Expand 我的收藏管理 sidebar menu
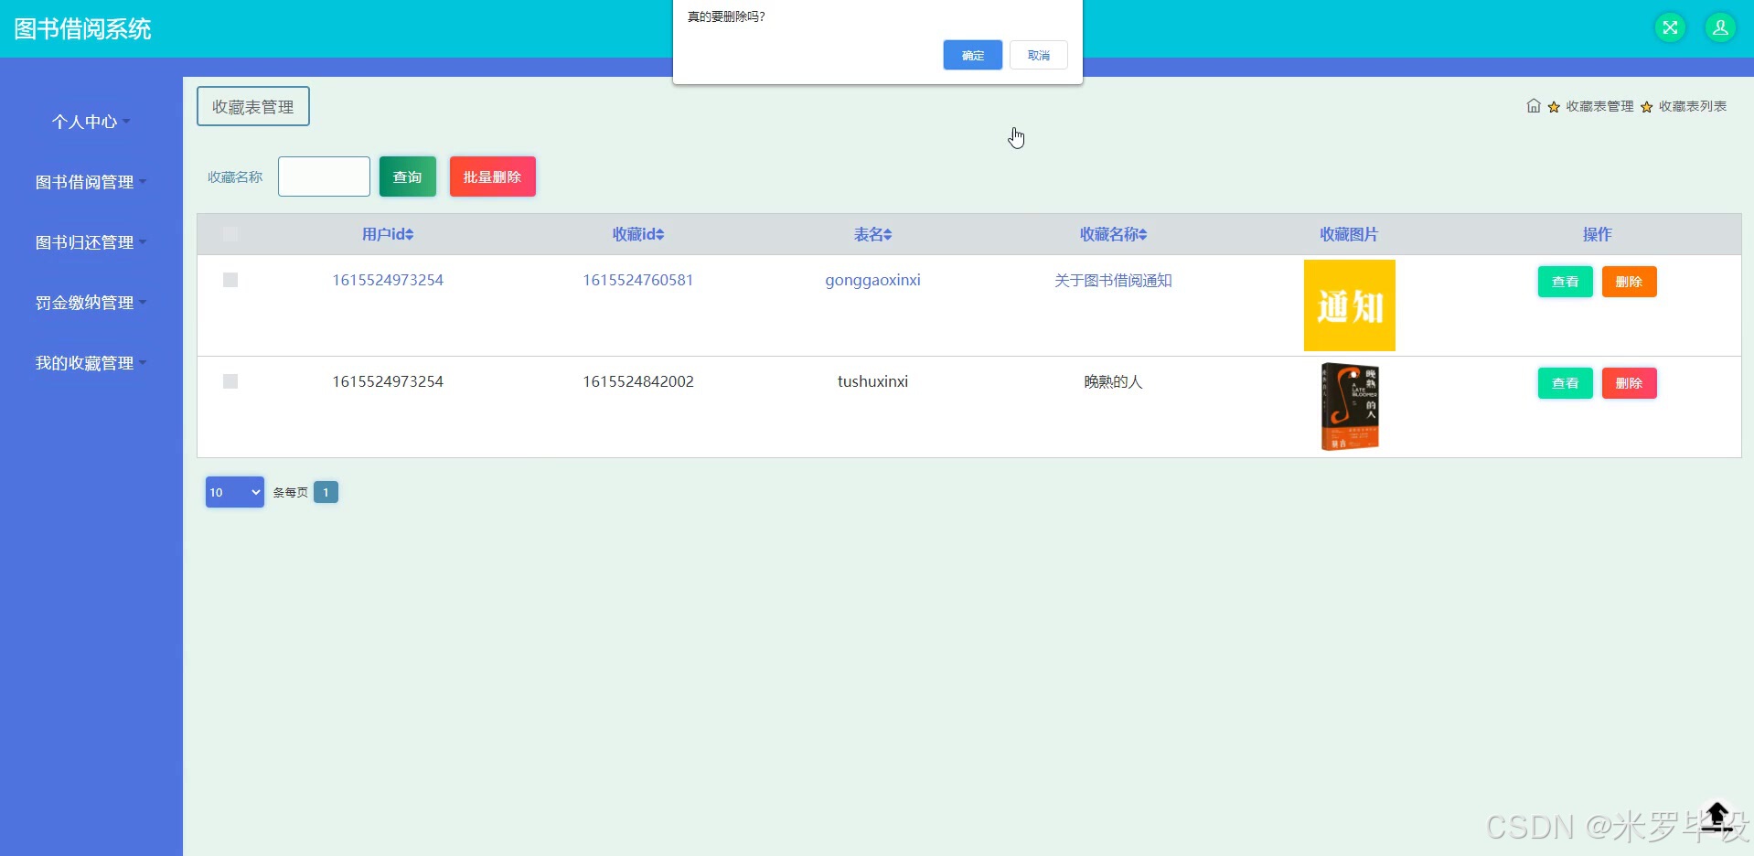The height and width of the screenshot is (856, 1754). click(x=91, y=363)
